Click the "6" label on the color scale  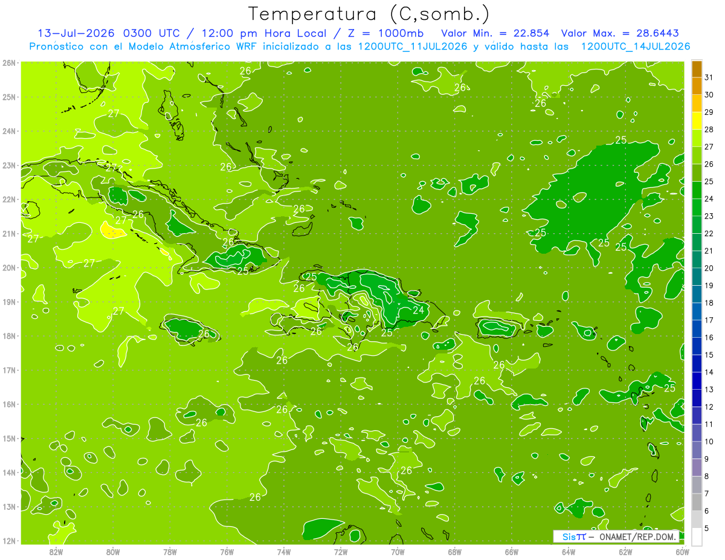click(x=707, y=511)
